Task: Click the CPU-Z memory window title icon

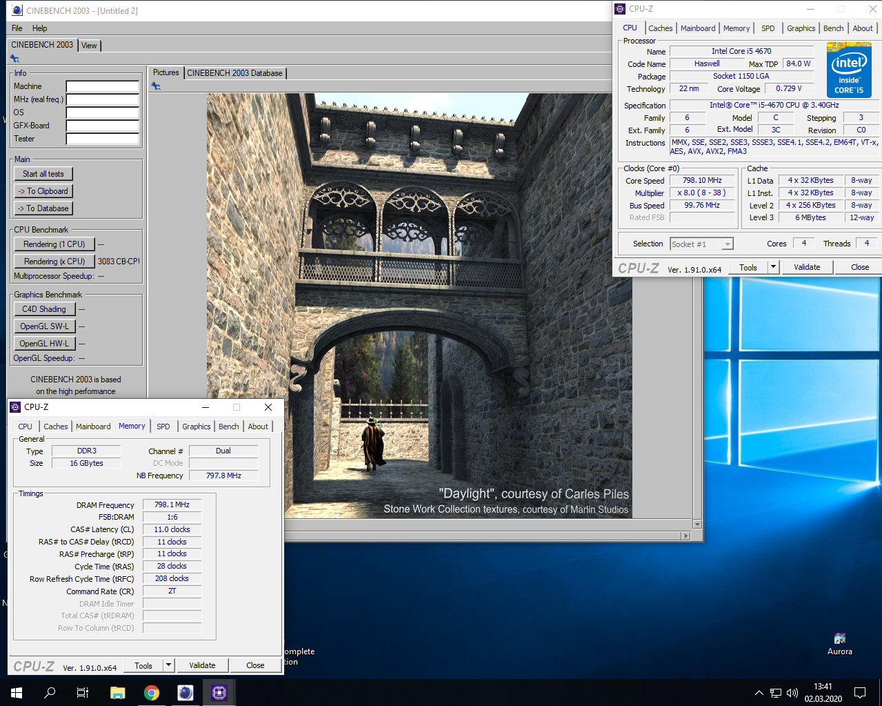Action: (x=15, y=407)
